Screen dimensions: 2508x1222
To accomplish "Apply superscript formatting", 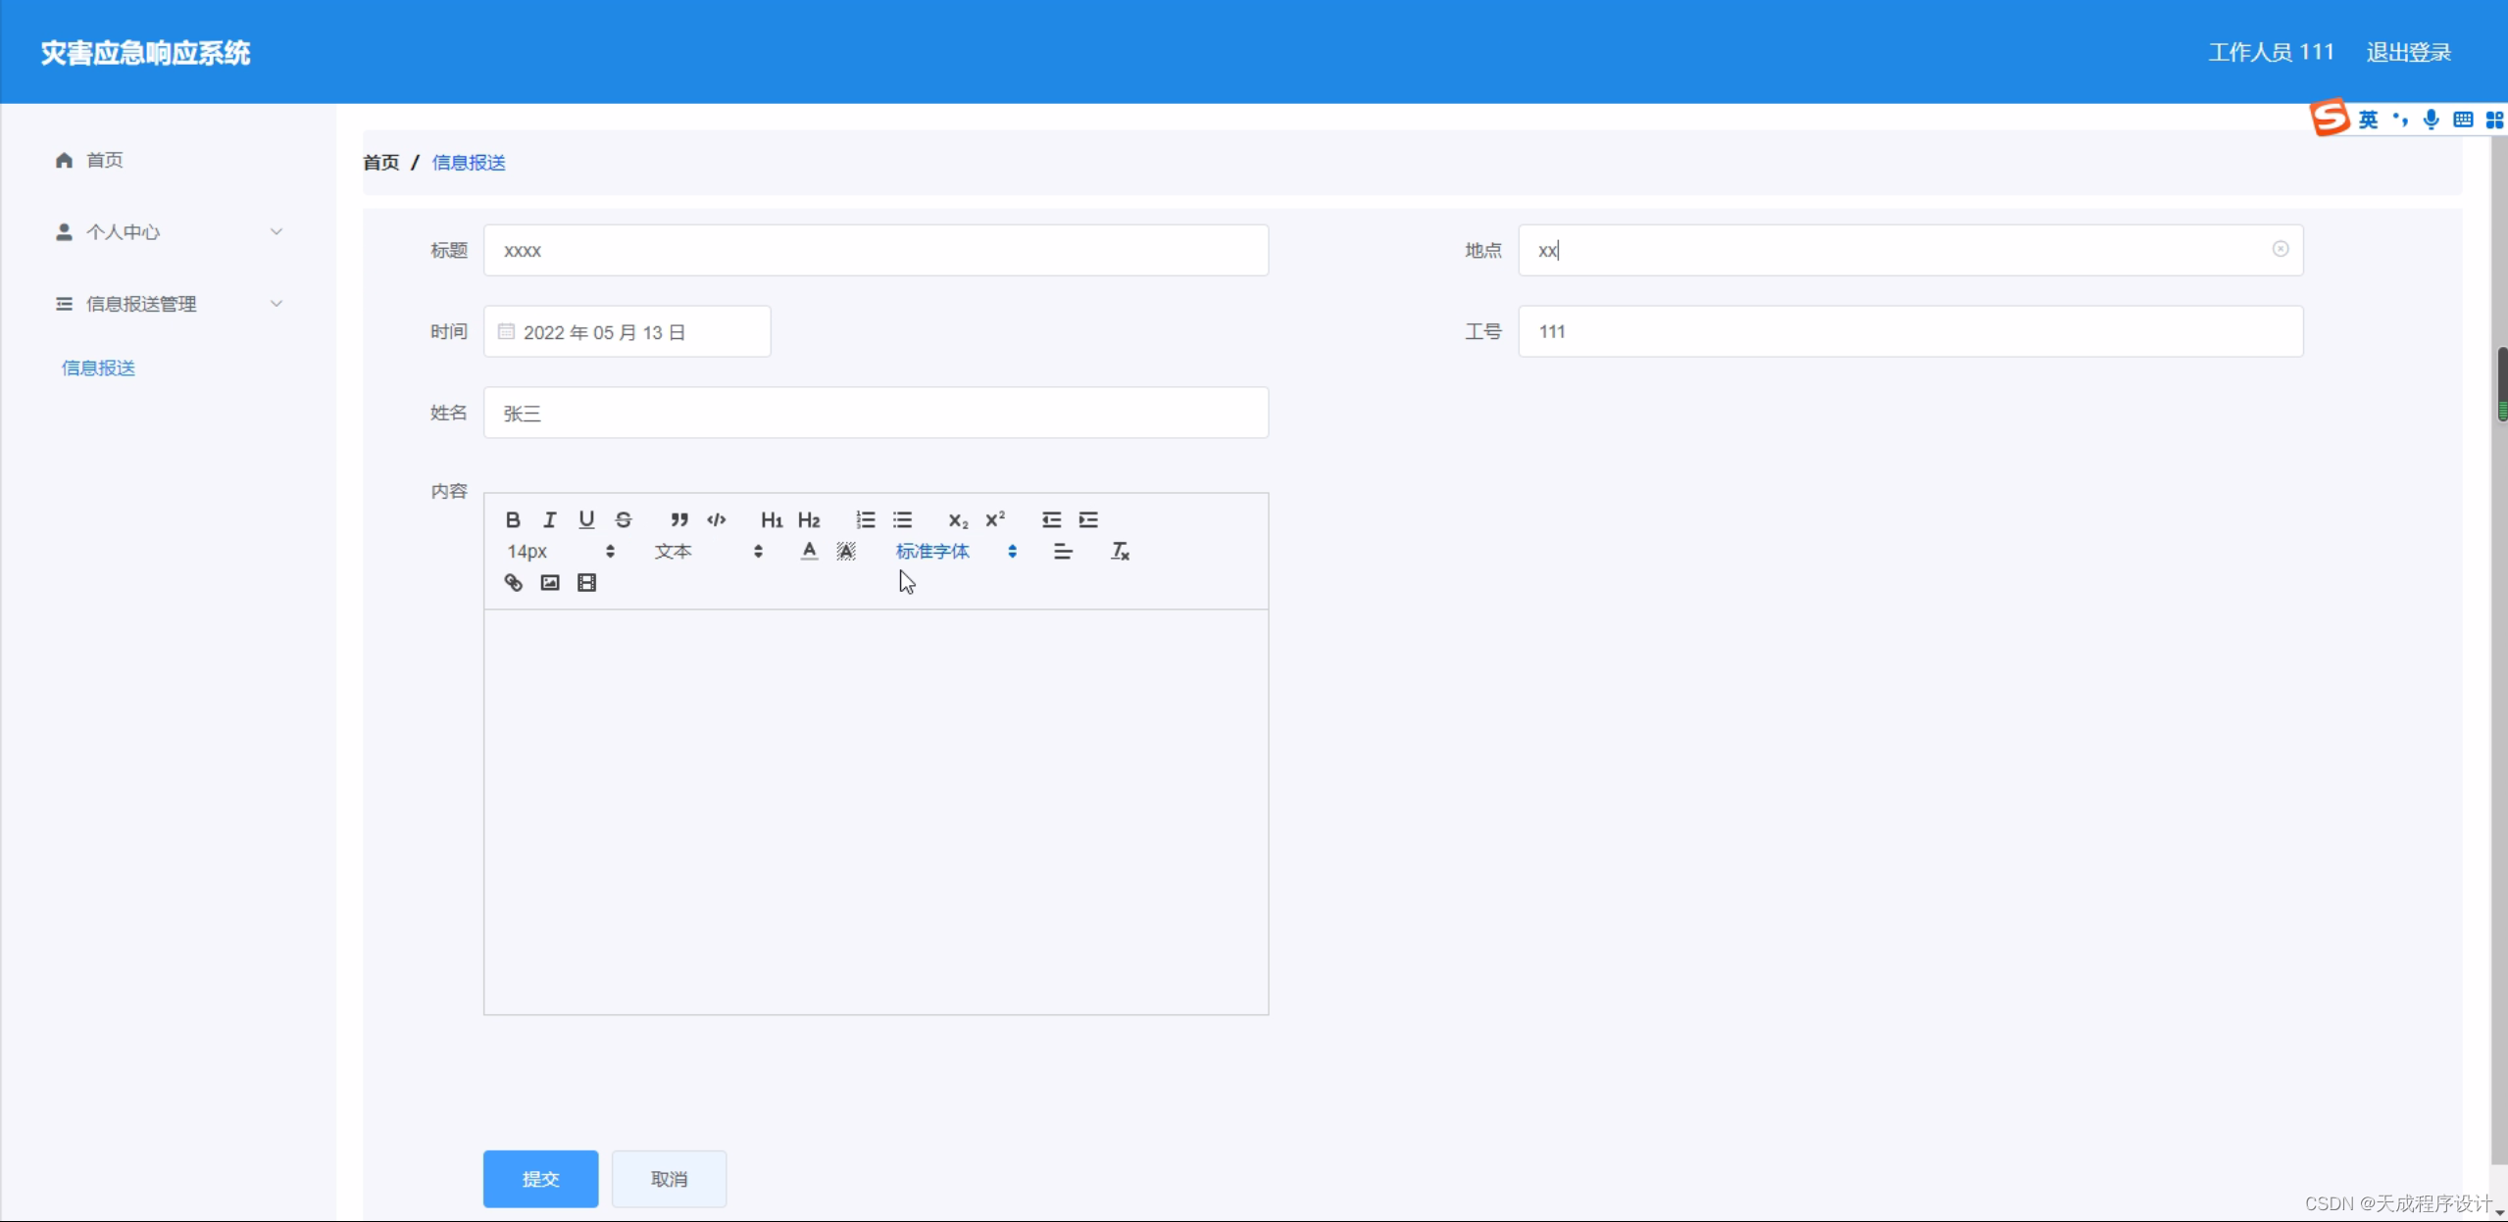I will coord(995,519).
